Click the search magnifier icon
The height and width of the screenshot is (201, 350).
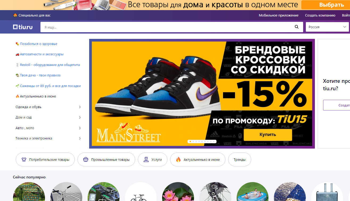[297, 27]
